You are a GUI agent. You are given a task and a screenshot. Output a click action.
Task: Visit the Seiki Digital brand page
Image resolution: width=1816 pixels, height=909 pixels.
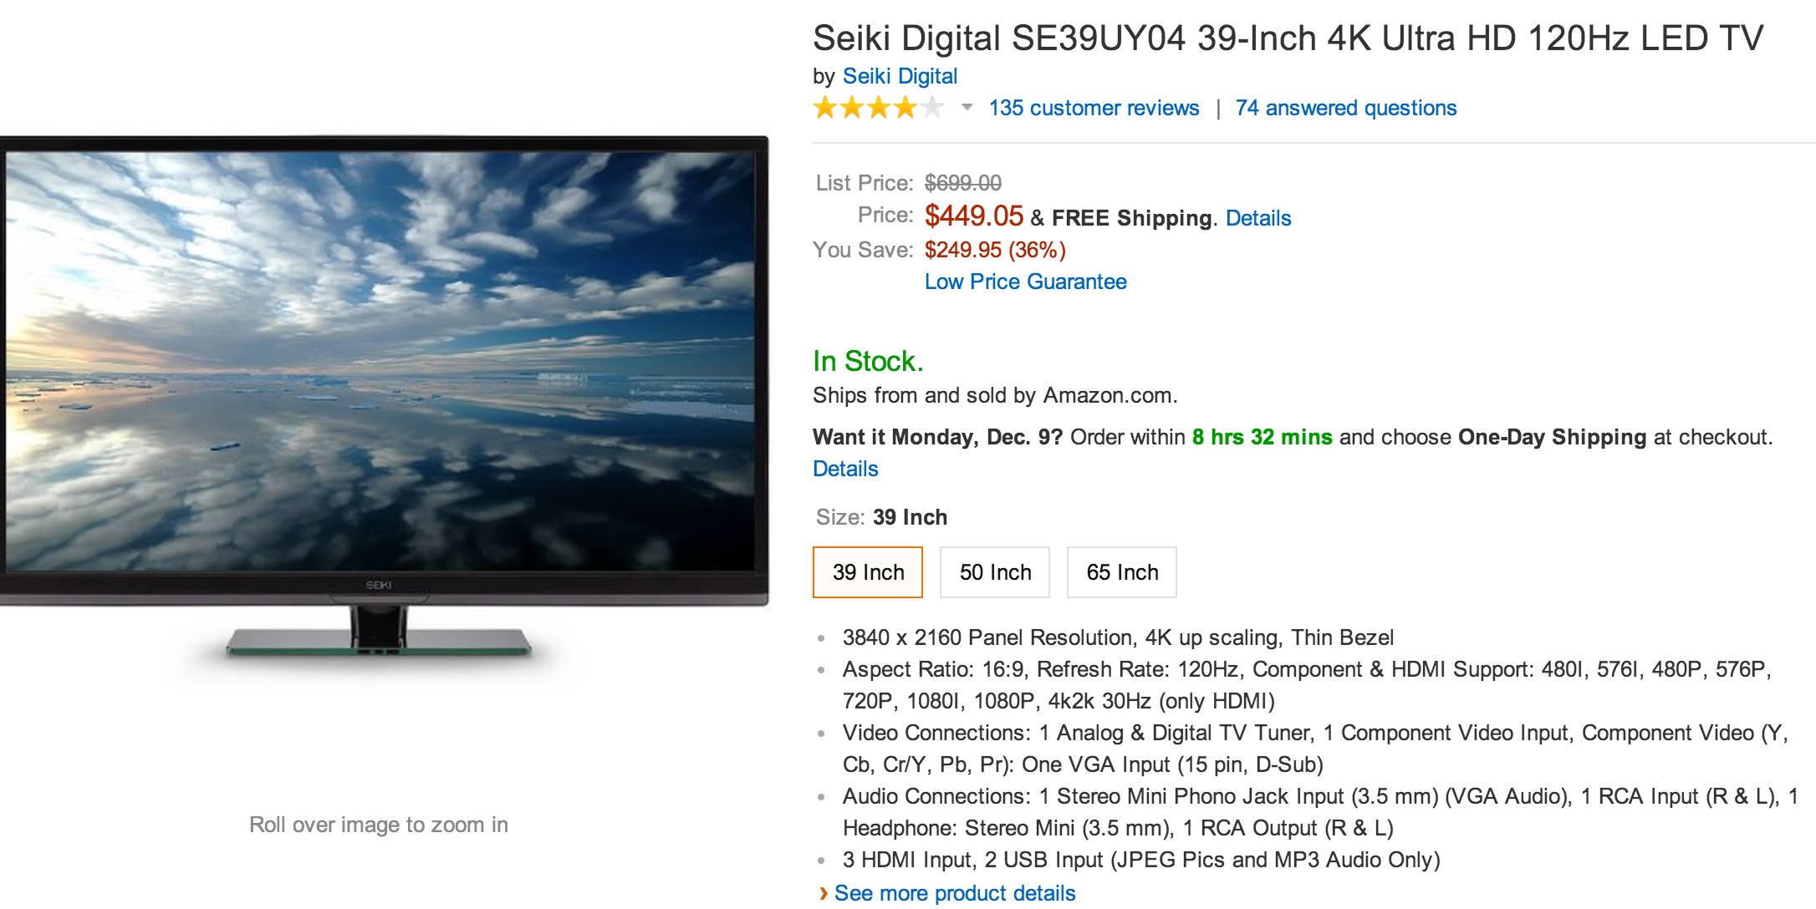[x=900, y=76]
